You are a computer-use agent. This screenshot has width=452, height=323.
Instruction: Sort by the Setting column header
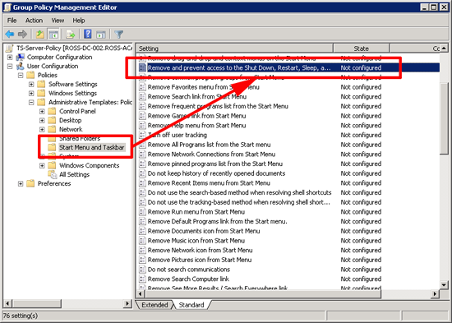tap(235, 48)
